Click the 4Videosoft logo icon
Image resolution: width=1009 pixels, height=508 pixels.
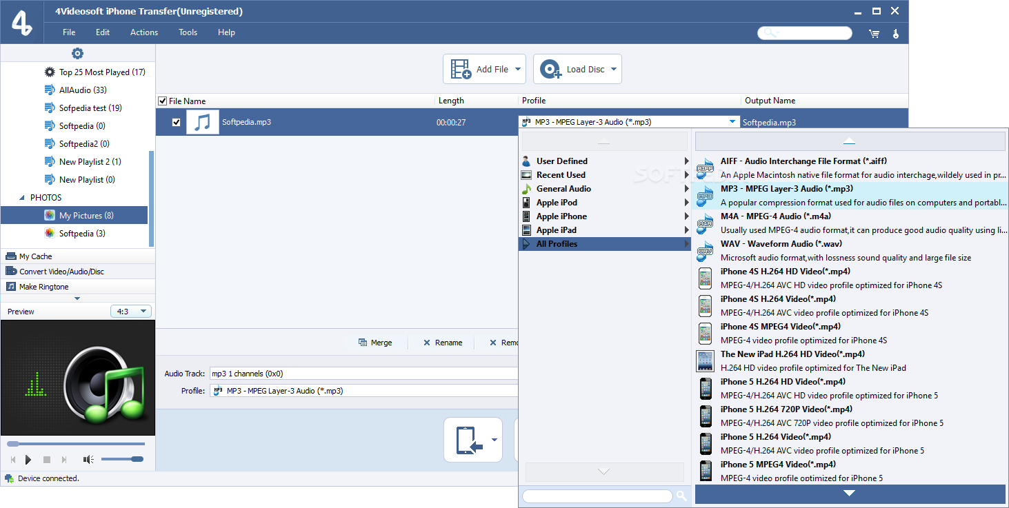[x=23, y=22]
